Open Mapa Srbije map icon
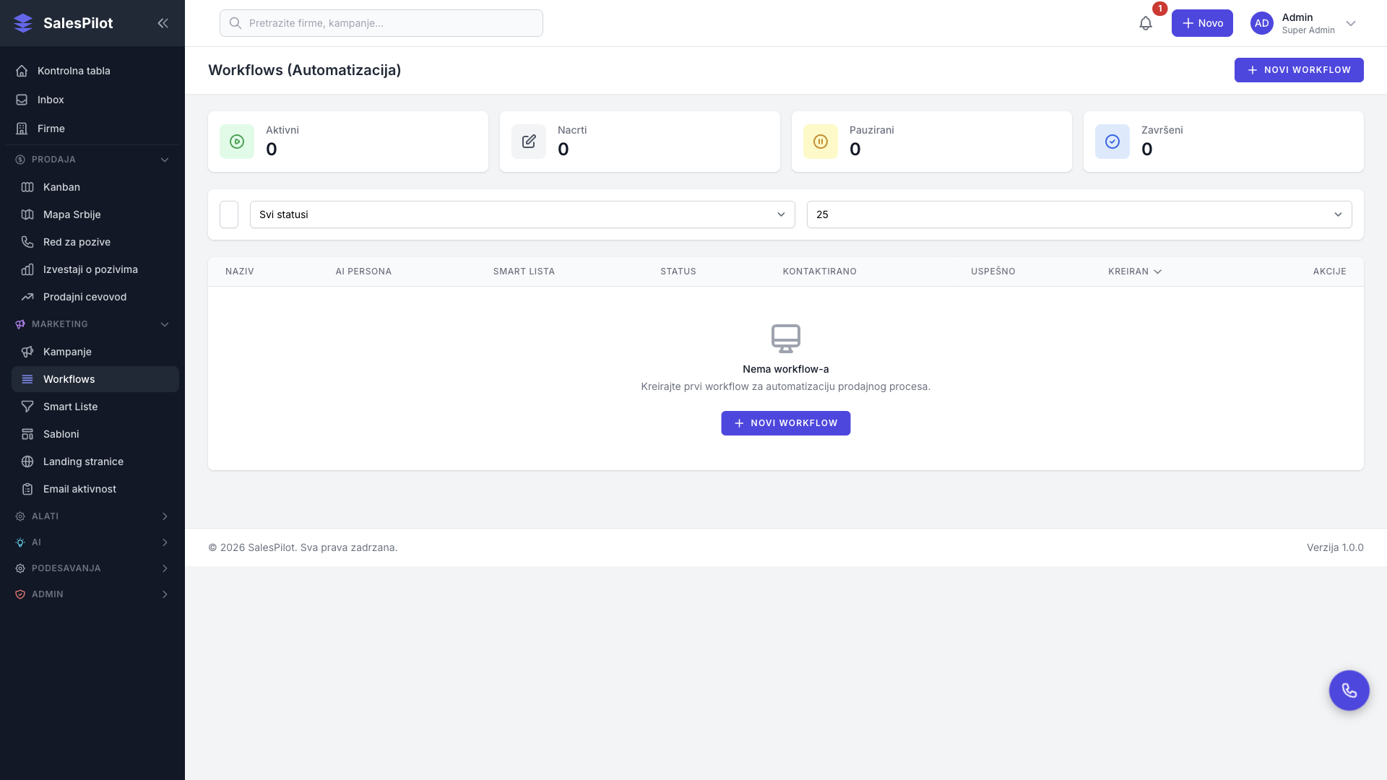 [x=27, y=214]
